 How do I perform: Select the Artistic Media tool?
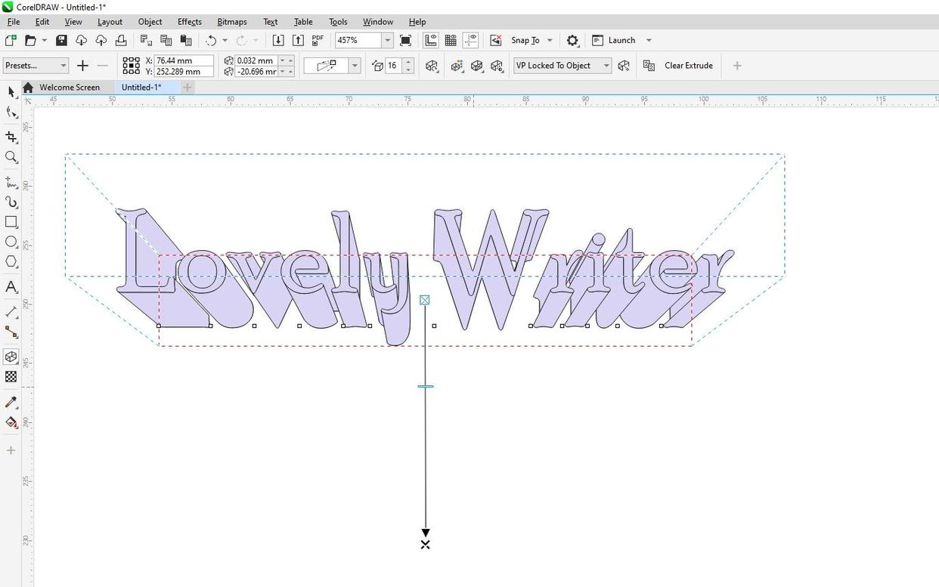point(11,202)
